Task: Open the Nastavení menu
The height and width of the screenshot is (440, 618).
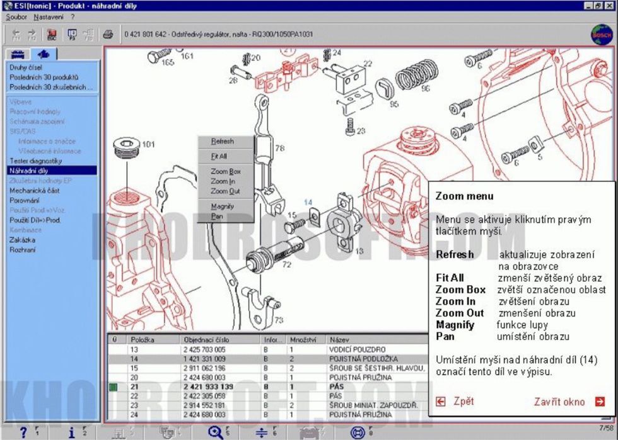Action: pos(49,17)
